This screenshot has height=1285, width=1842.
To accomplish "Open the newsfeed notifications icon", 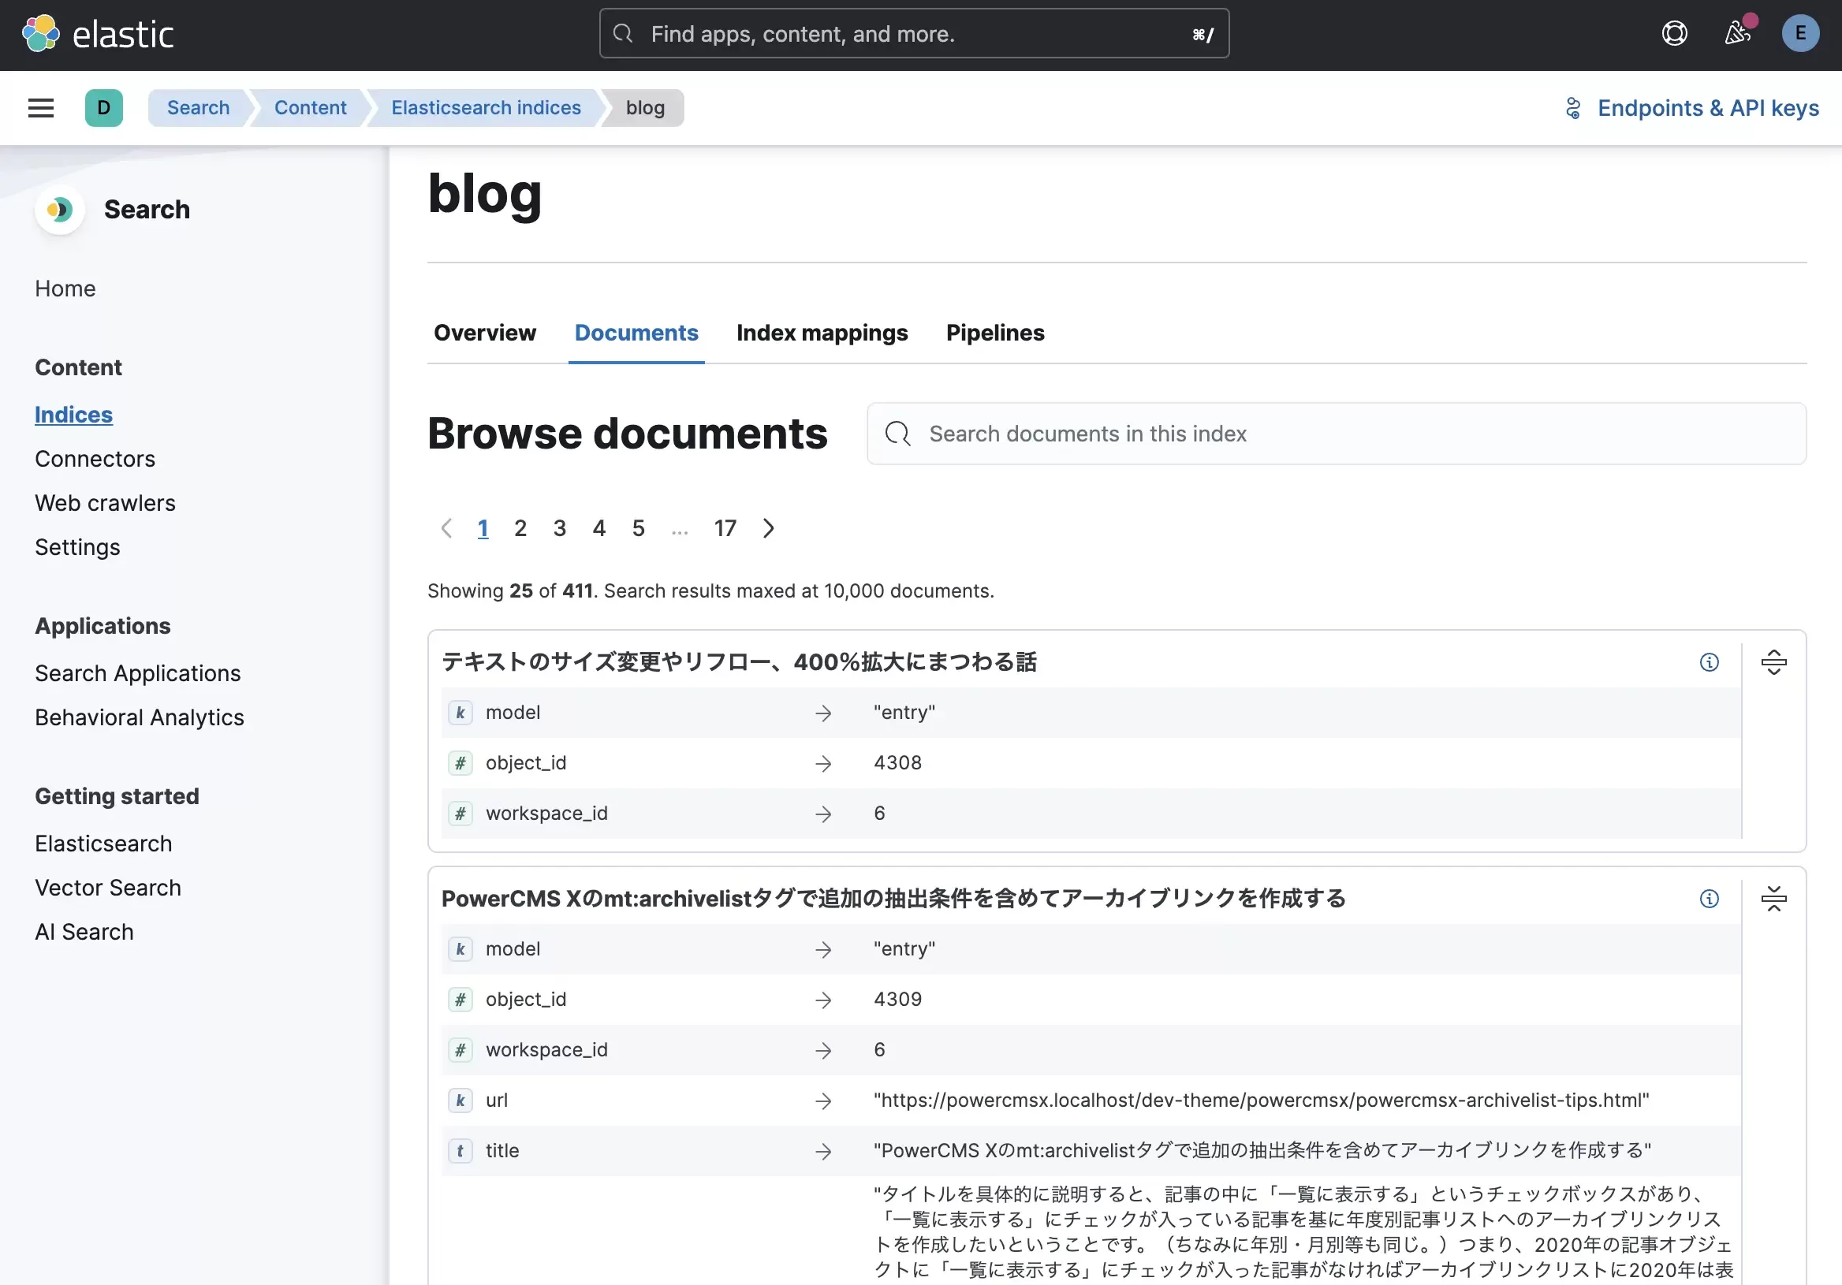I will 1738,34.
